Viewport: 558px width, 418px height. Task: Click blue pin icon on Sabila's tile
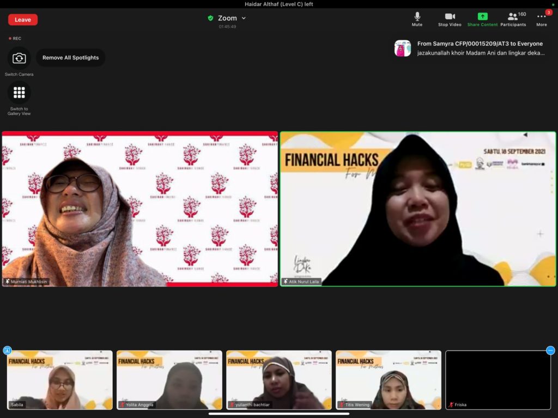click(x=7, y=350)
